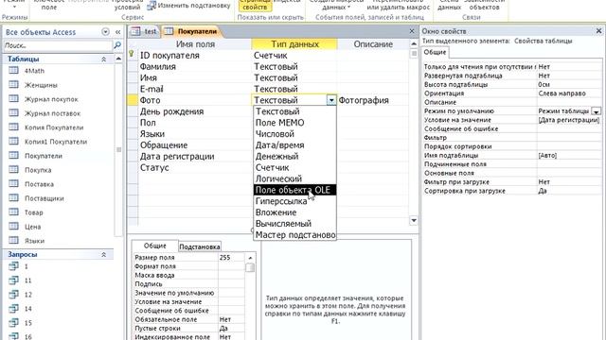Open the Подстановка field properties tab

click(200, 246)
